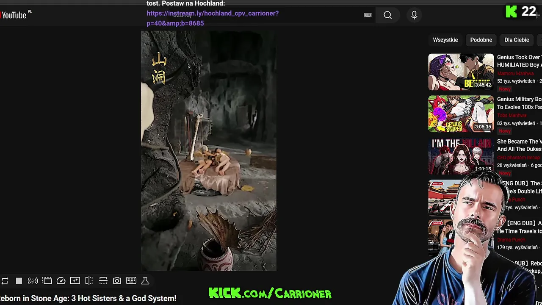The width and height of the screenshot is (542, 305).
Task: Open the Genius Sniper video thumbnail
Action: pos(461,114)
